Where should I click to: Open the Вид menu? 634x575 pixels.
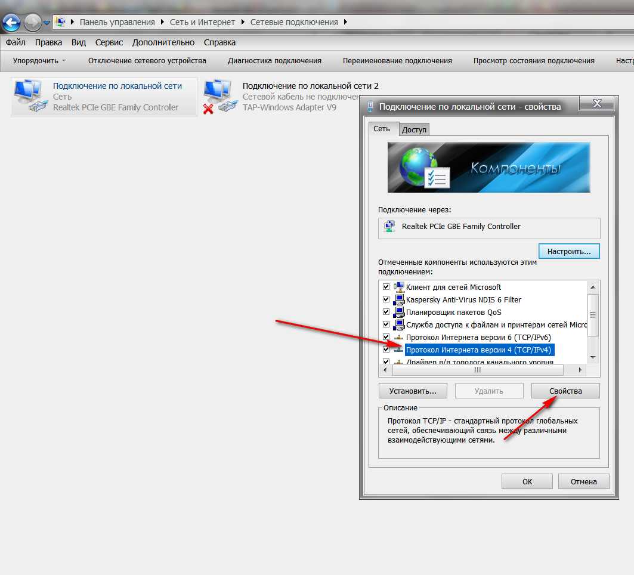click(x=79, y=42)
